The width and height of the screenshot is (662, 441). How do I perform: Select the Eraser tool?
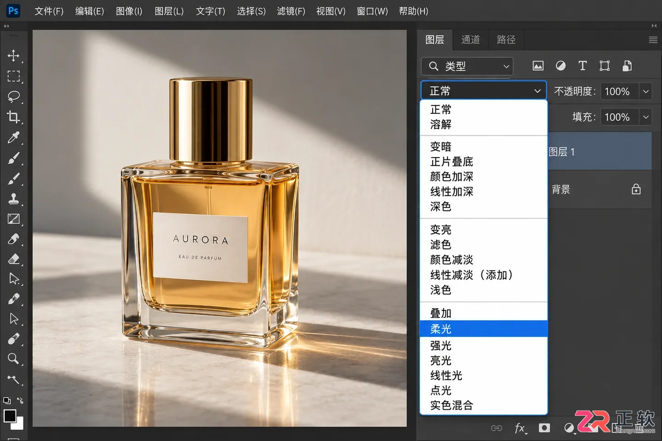tap(13, 259)
